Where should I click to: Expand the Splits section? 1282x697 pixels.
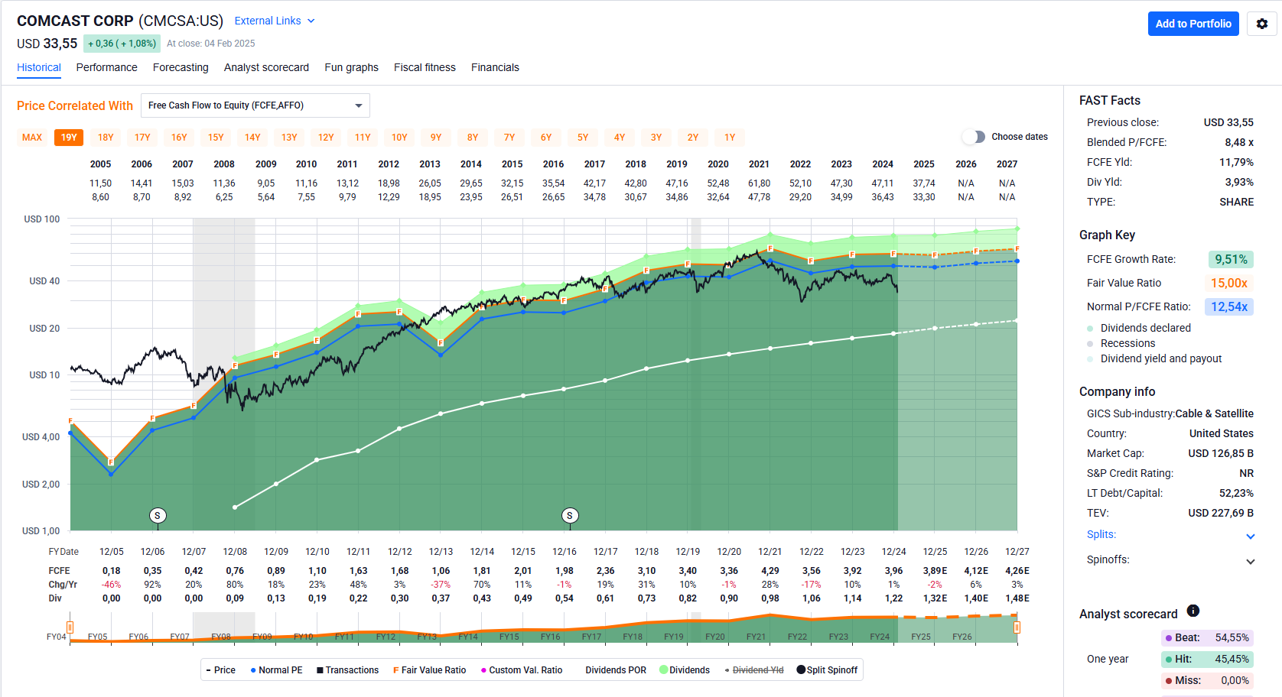click(x=1250, y=536)
